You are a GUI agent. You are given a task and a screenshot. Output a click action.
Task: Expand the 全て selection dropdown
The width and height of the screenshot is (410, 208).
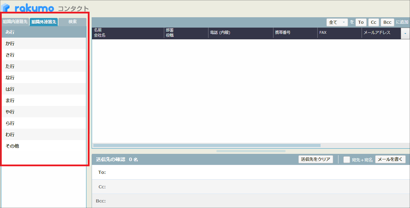pyautogui.click(x=337, y=22)
